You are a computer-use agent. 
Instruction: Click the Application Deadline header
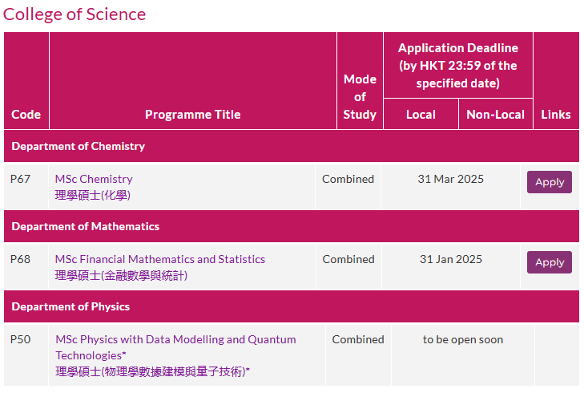point(458,65)
